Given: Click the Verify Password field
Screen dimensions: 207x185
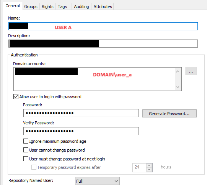Looking at the screenshot, I should [x=81, y=131].
